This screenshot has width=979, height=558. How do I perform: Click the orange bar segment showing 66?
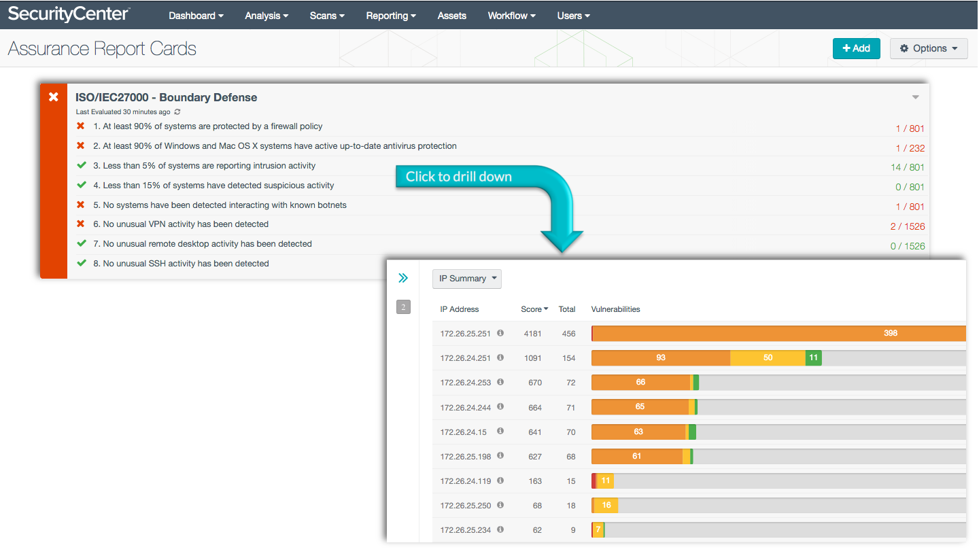[640, 382]
